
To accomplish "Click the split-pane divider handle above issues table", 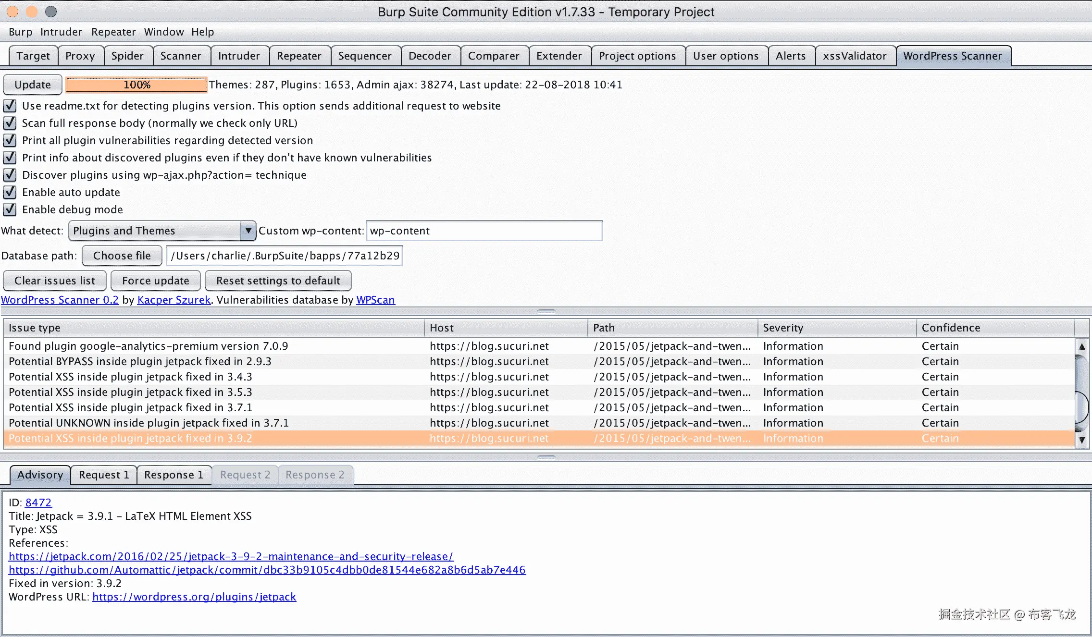I will [546, 311].
